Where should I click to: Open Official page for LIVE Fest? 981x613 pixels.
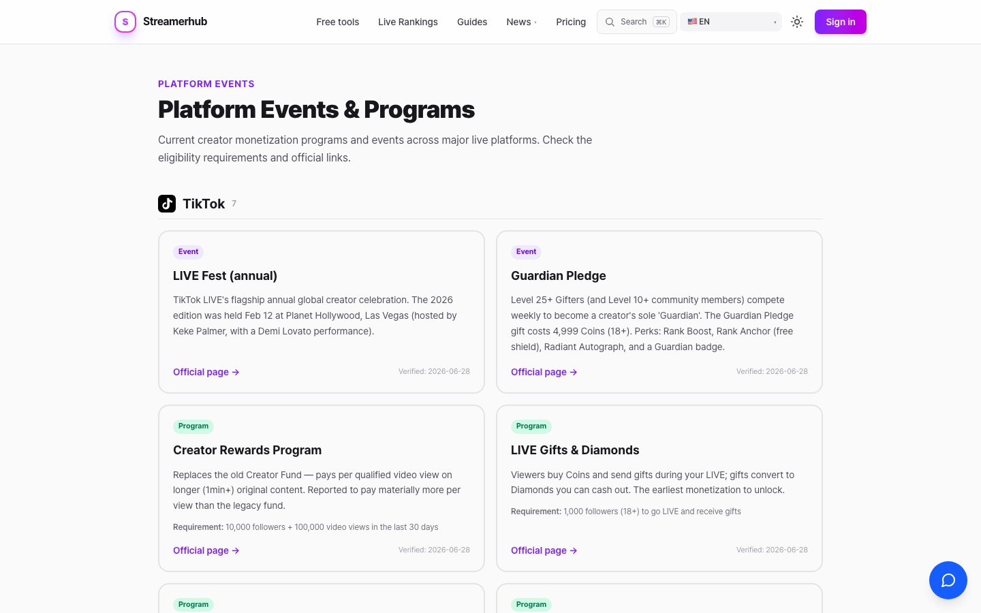[206, 372]
